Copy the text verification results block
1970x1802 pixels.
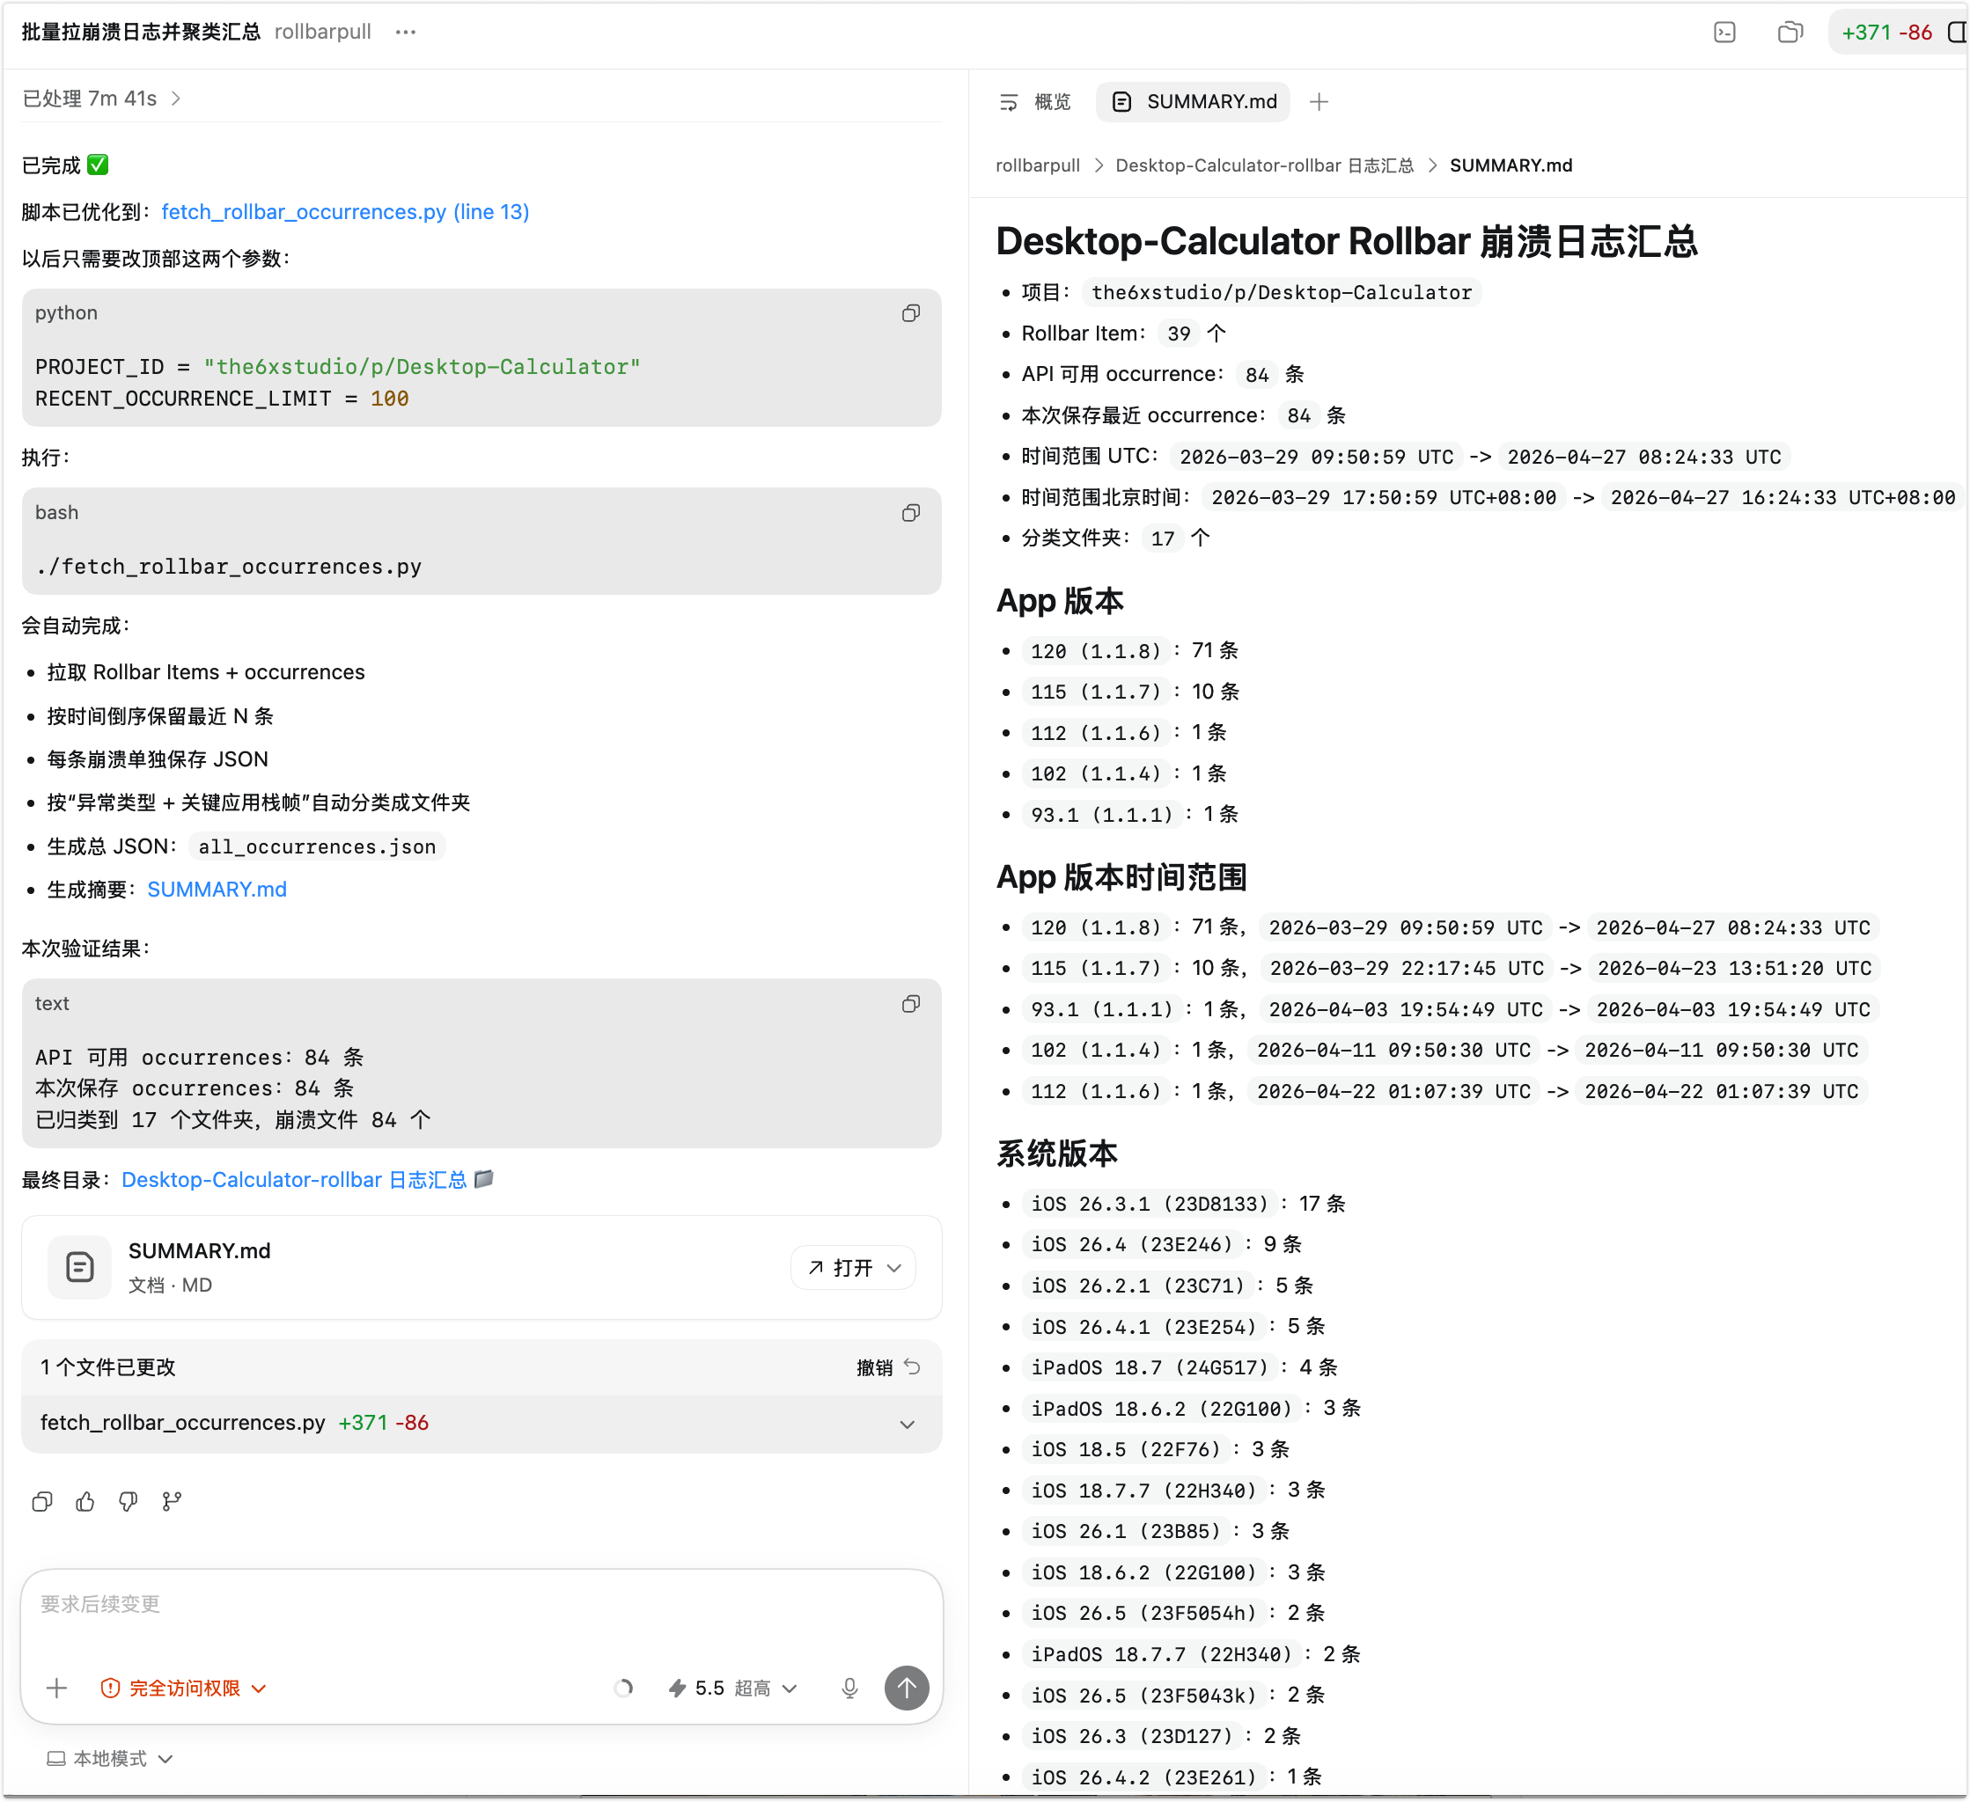(911, 1004)
